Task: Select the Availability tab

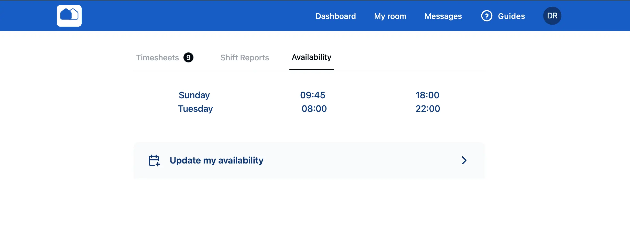Action: coord(311,57)
